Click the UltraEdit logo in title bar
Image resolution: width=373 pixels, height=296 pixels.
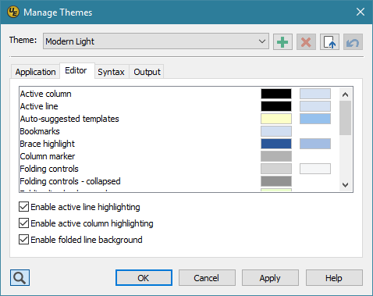(x=13, y=12)
